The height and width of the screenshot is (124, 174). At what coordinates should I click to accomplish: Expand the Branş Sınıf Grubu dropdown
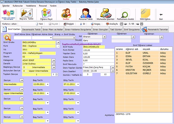[x=74, y=38]
